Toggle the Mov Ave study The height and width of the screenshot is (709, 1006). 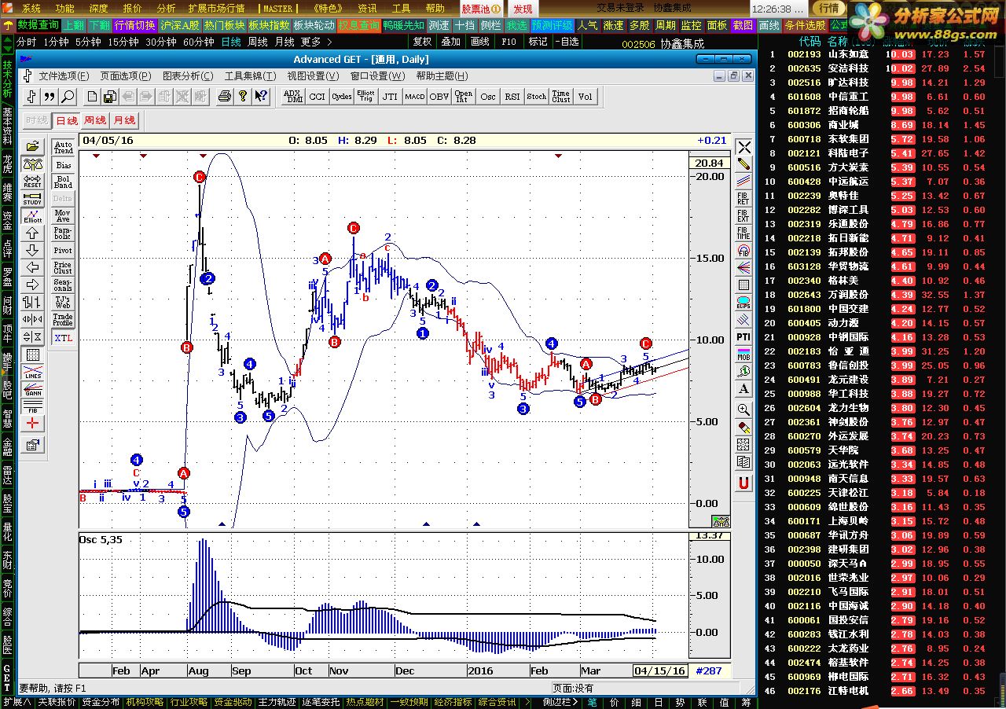[x=63, y=216]
